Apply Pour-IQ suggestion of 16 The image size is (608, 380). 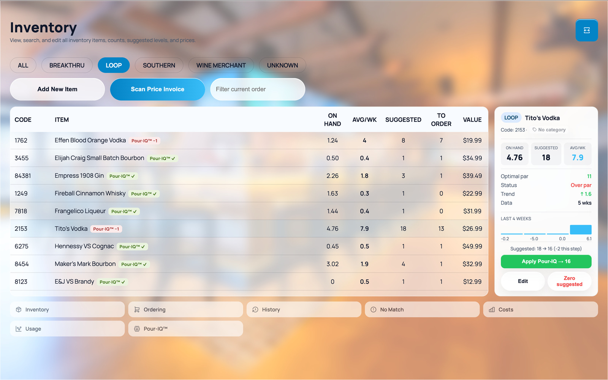click(x=546, y=262)
